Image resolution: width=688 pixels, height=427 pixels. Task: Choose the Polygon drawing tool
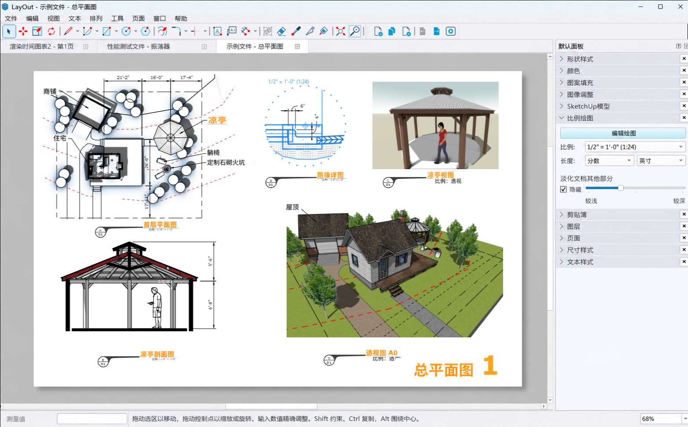(x=145, y=31)
